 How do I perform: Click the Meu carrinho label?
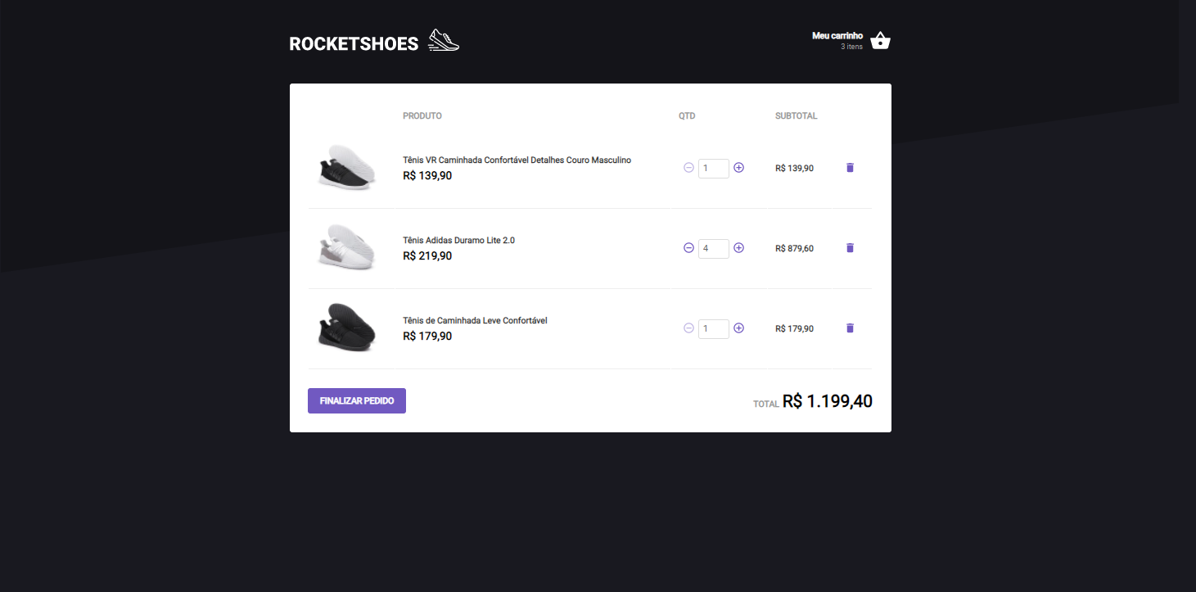click(836, 35)
